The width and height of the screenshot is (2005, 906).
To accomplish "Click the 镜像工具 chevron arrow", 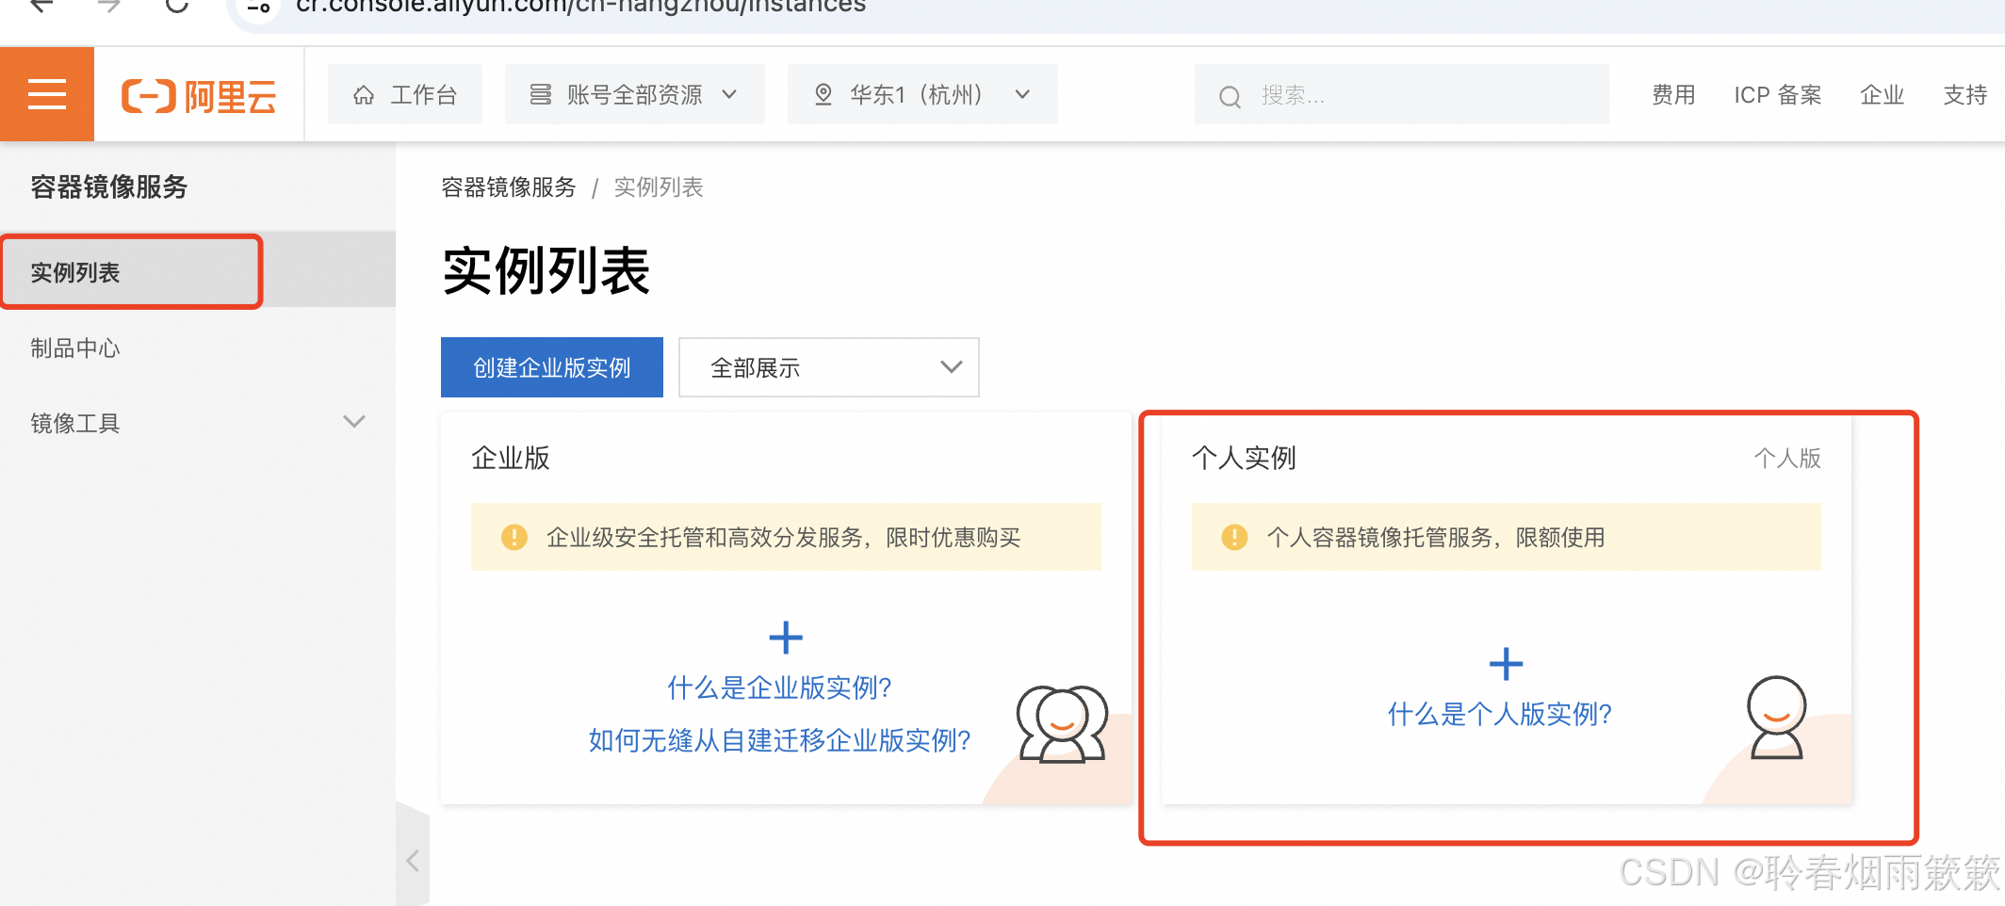I will click(354, 422).
